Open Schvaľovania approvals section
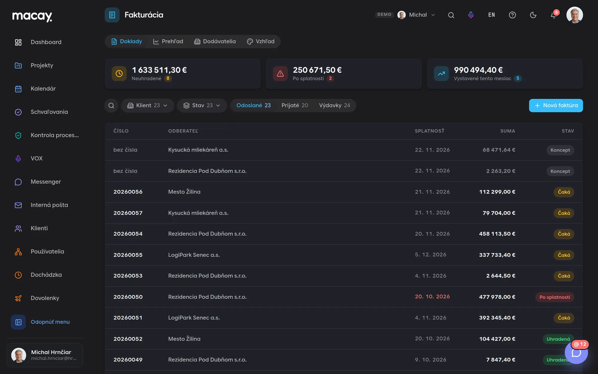The width and height of the screenshot is (598, 374). (x=45, y=112)
